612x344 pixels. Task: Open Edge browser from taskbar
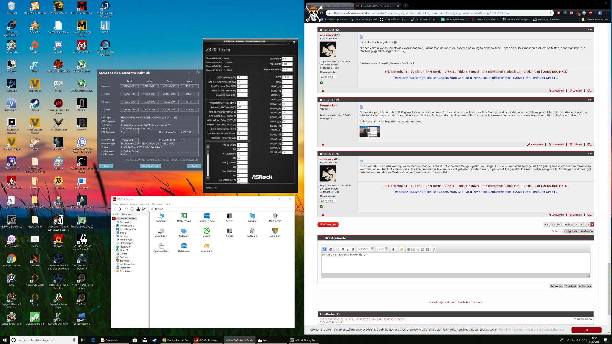tap(93, 340)
